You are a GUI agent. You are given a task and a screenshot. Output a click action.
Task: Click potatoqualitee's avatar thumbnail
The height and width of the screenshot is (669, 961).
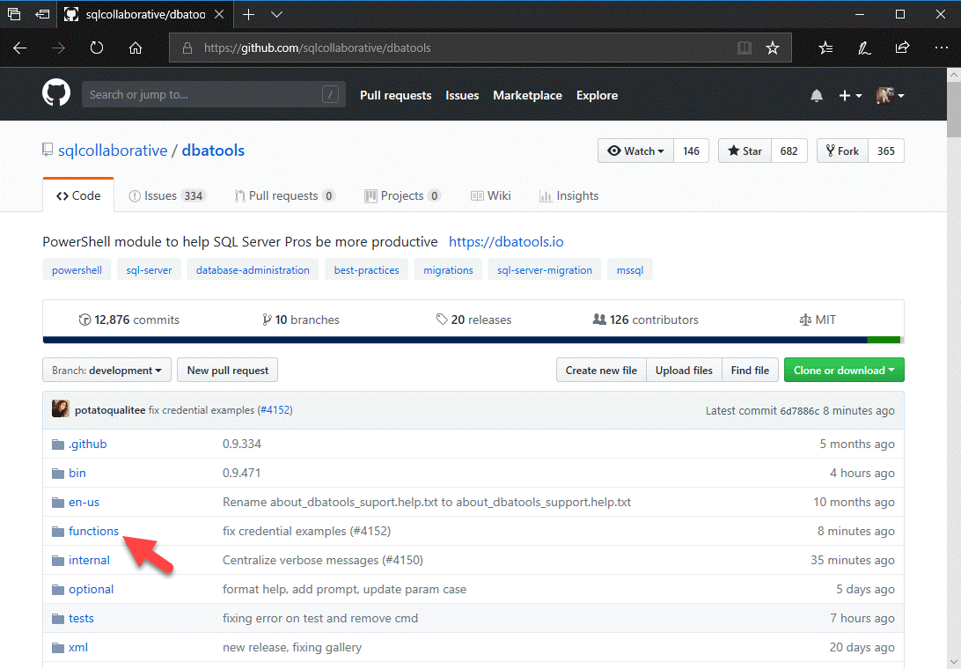[x=61, y=409]
